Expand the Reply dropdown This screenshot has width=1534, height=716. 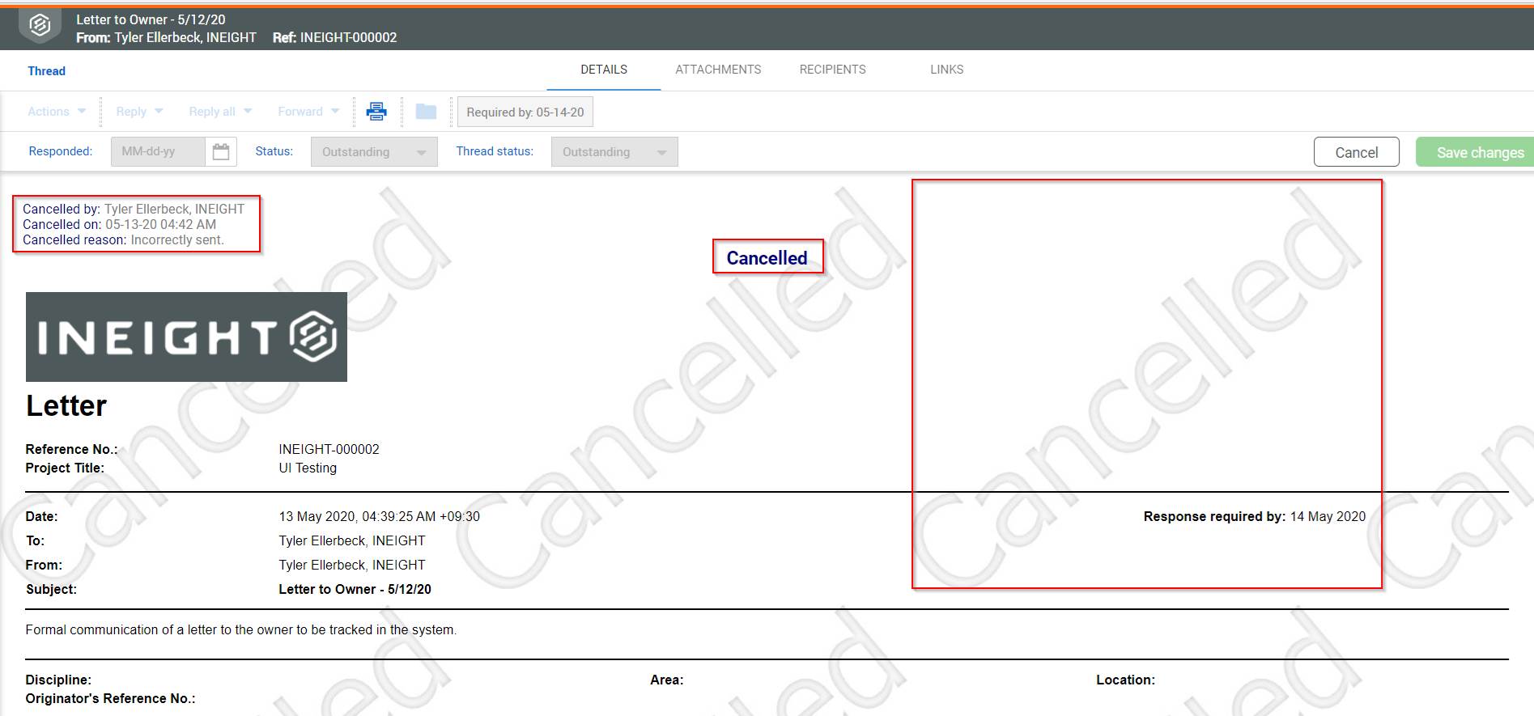pyautogui.click(x=139, y=112)
